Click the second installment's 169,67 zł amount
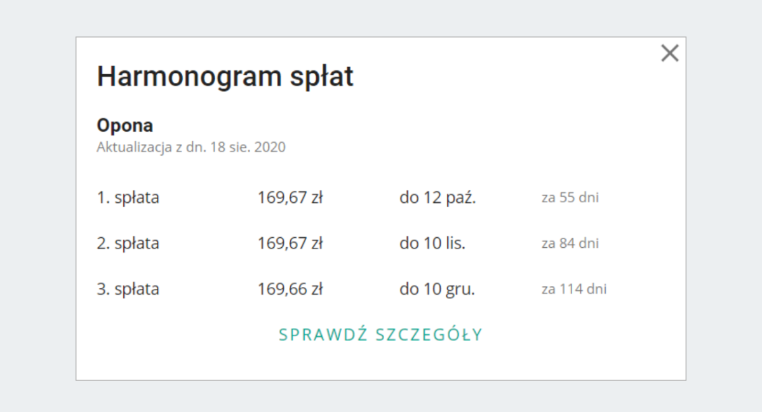Viewport: 762px width, 412px height. coord(290,243)
